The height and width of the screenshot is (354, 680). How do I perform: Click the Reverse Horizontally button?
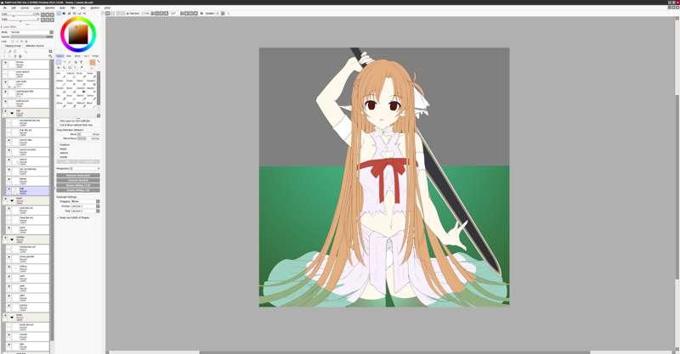(x=78, y=176)
